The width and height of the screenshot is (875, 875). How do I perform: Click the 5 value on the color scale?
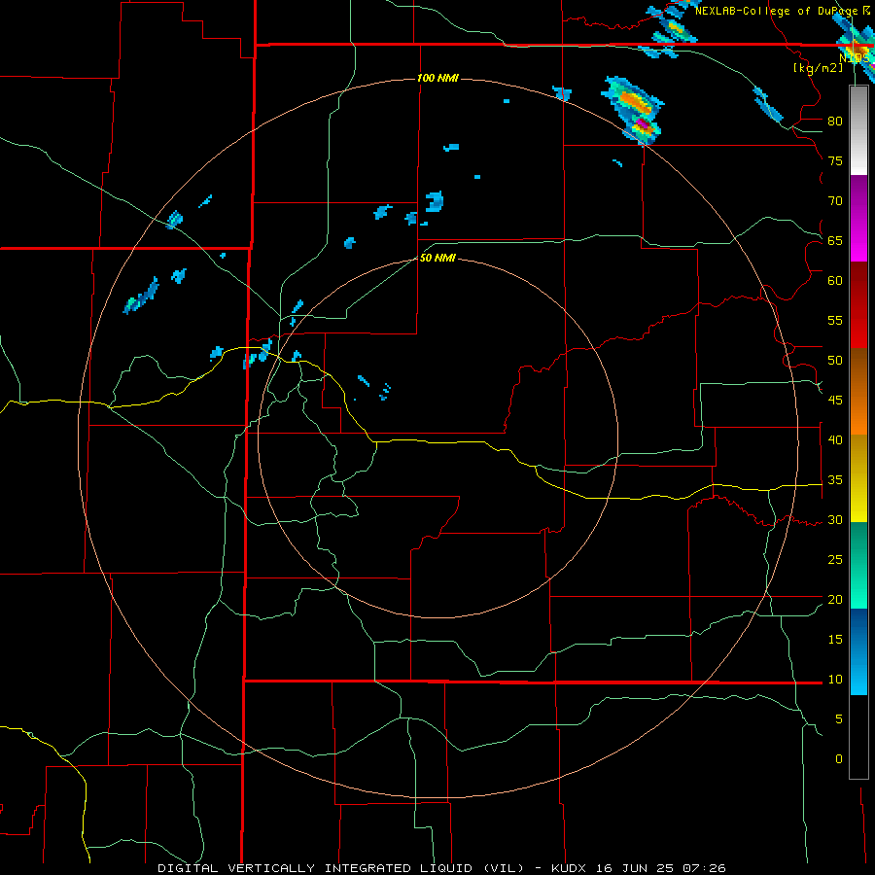pyautogui.click(x=839, y=719)
